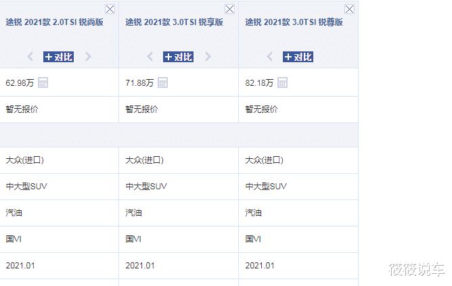Remove the 2.0TSI 锐尚版 column with its X

[x=110, y=9]
